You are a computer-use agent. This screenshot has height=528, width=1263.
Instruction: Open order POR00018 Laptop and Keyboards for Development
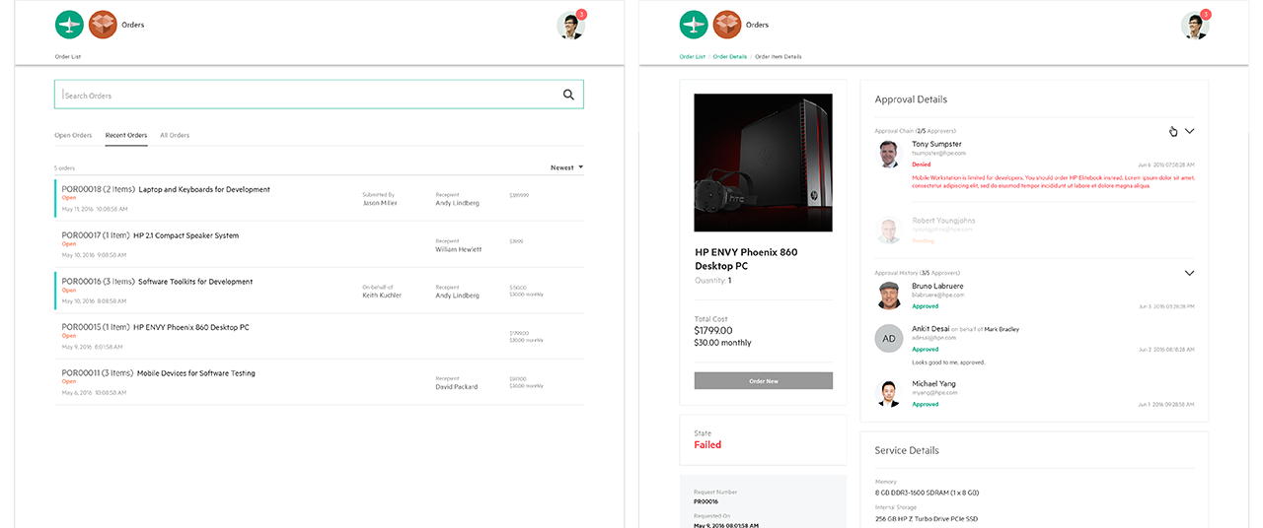(x=319, y=199)
